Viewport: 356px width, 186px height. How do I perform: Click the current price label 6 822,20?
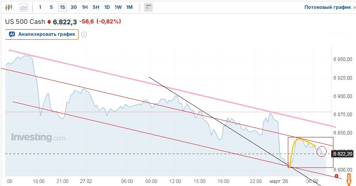[343, 154]
